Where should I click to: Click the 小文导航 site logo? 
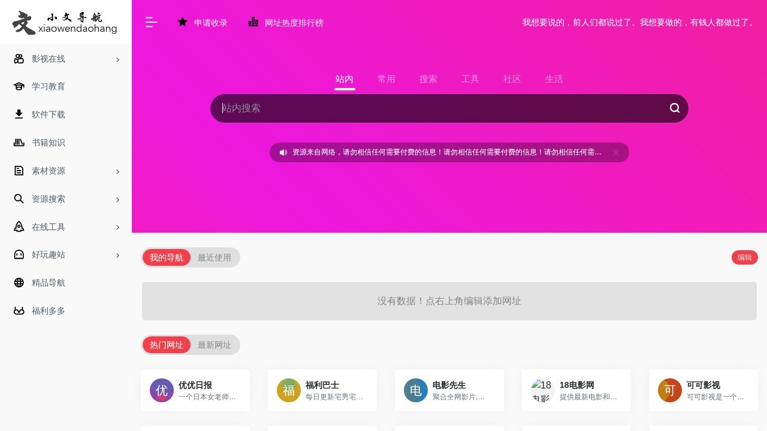[65, 23]
